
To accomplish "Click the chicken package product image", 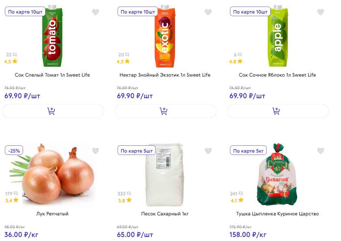I will 277,176.
